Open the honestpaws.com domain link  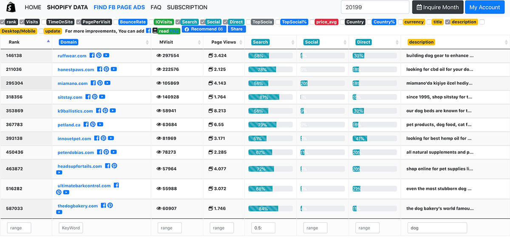pos(76,70)
